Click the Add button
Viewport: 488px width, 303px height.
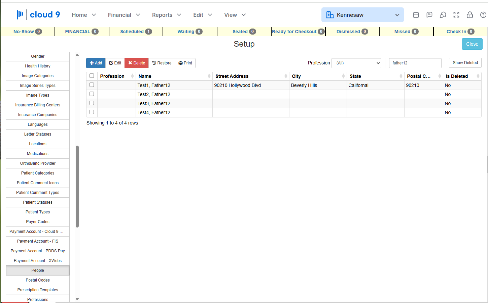[x=96, y=63]
